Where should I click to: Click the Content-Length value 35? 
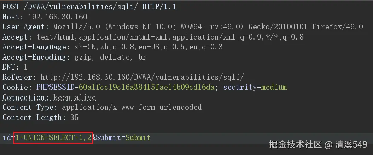(x=75, y=118)
